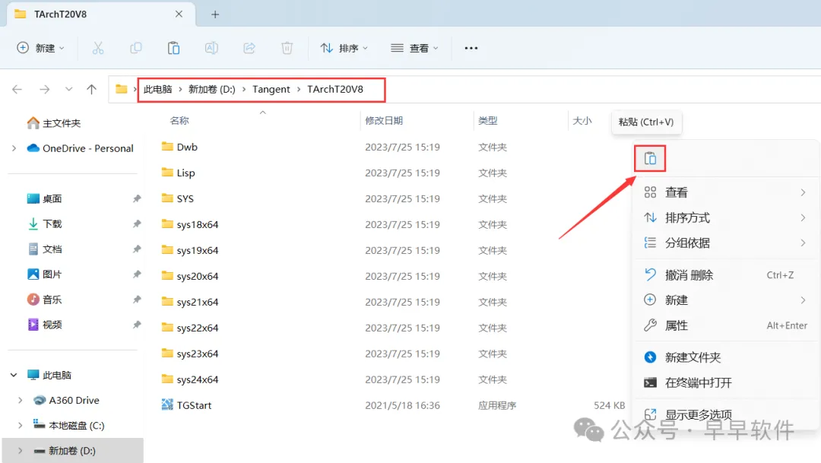Click the pin icon beside 下载
Image resolution: width=821 pixels, height=463 pixels.
coord(137,224)
